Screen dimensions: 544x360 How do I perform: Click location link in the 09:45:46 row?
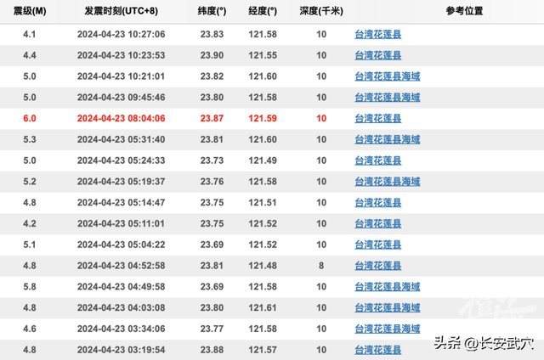click(x=387, y=98)
